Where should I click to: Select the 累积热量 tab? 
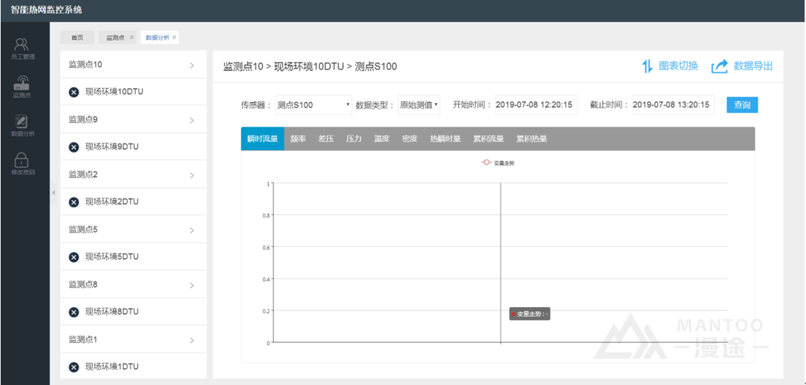531,139
